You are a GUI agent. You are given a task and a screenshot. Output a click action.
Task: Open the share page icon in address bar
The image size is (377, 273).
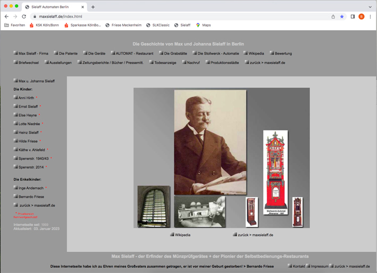(x=333, y=16)
